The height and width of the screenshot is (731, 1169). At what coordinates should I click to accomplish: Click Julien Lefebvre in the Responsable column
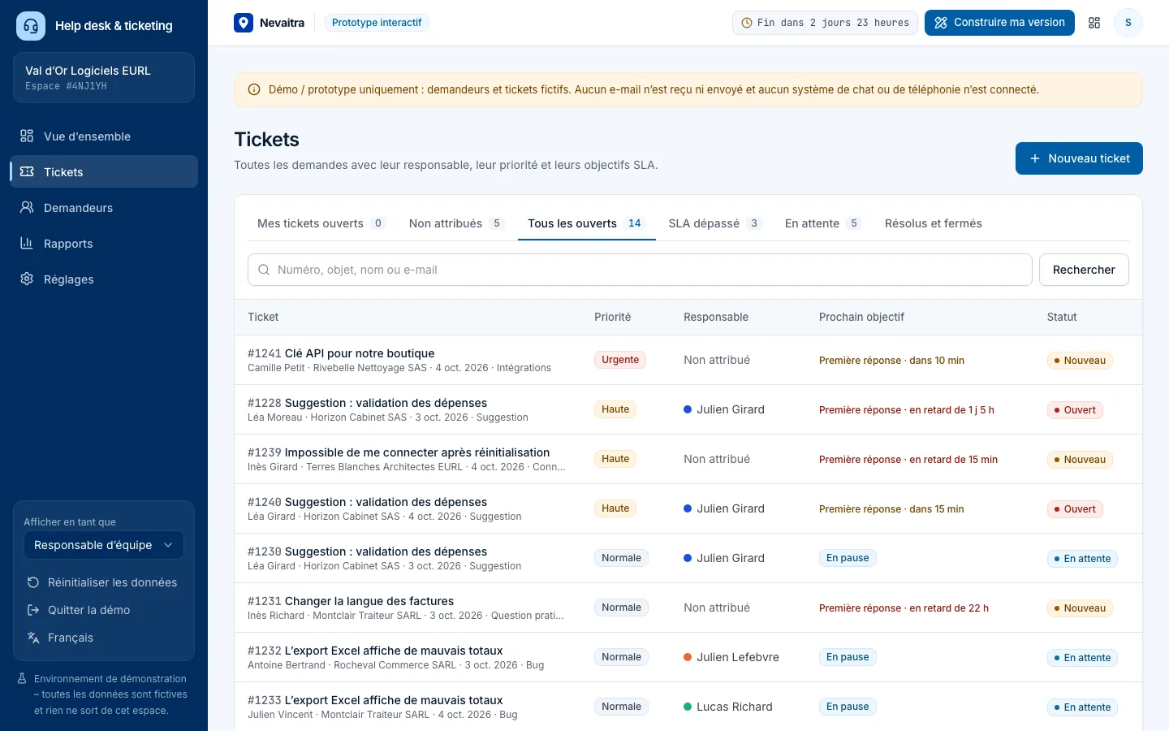coord(731,657)
